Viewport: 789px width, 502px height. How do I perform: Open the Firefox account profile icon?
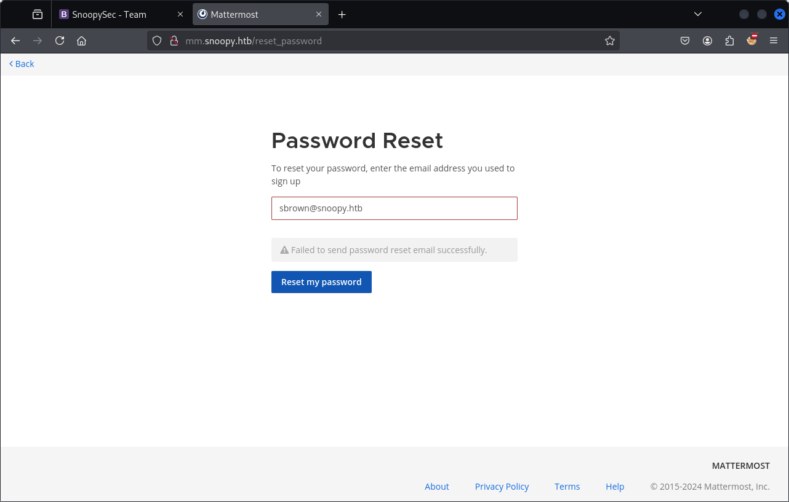point(707,41)
